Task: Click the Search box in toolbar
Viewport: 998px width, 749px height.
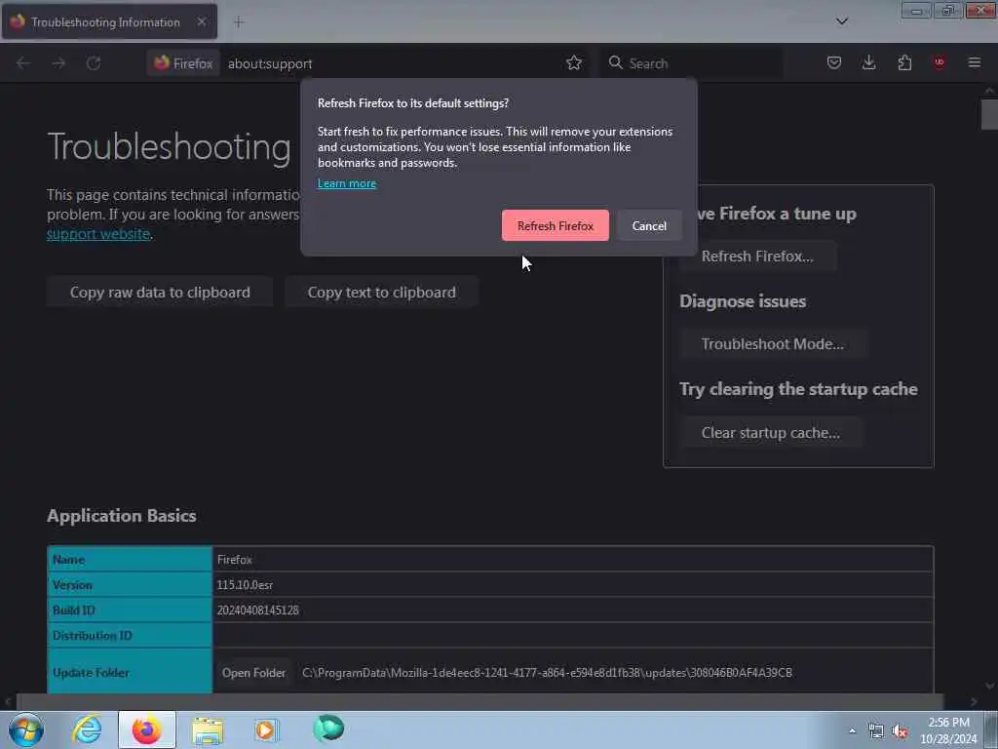Action: coord(691,63)
